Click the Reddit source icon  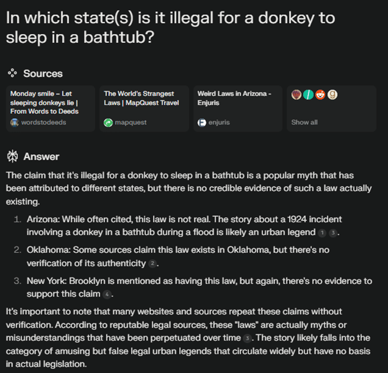320,94
